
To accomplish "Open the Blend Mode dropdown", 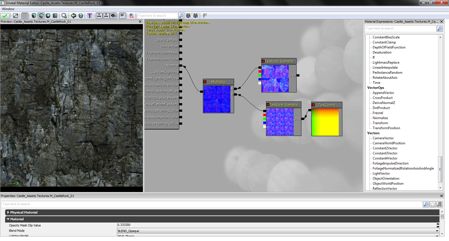I will [x=437, y=231].
